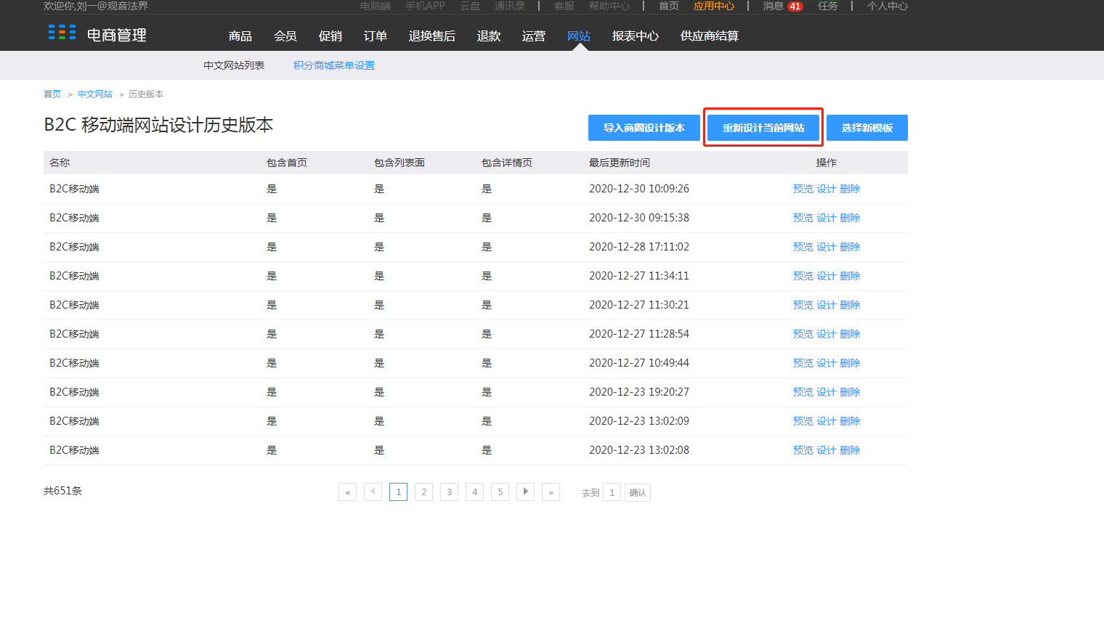The image size is (1104, 620).
Task: Open 手机APP in top bar
Action: pyautogui.click(x=425, y=6)
